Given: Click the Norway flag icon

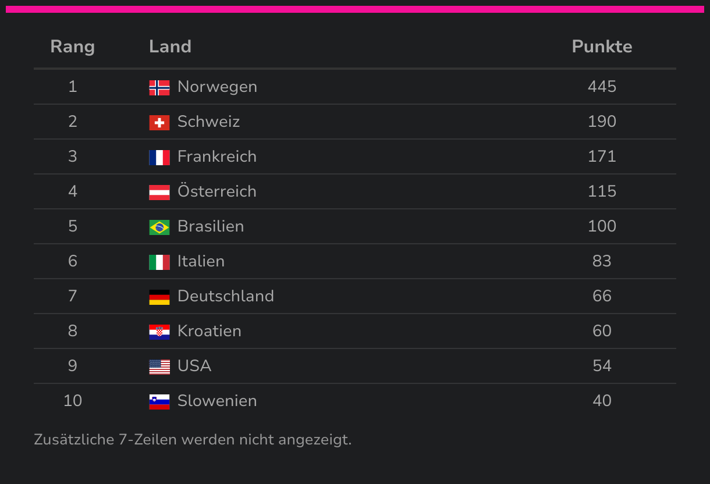Looking at the screenshot, I should [159, 87].
